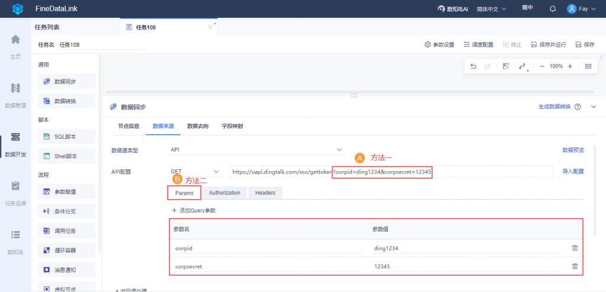Select the 数据转换 node
Screen dimensions: 606x292
66,101
